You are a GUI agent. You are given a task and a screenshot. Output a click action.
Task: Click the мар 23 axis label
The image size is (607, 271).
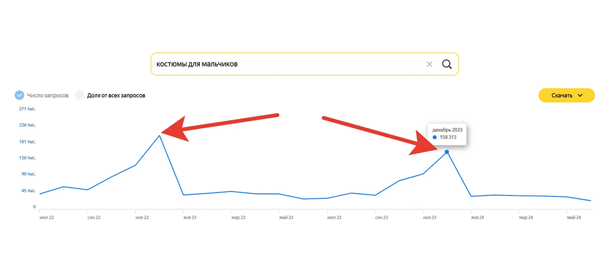pyautogui.click(x=238, y=218)
